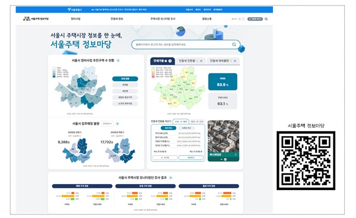Click the light green legend swatch of 전세가율 map
The width and height of the screenshot is (356, 218).
click(153, 68)
